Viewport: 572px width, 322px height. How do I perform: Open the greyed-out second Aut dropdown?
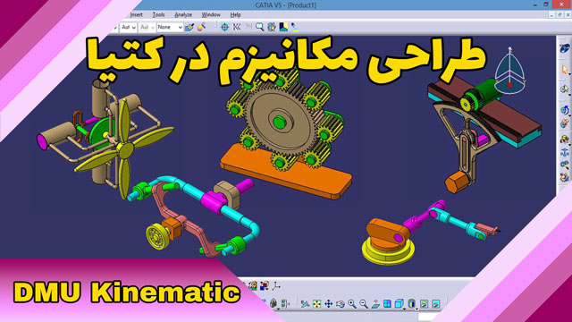pyautogui.click(x=147, y=27)
